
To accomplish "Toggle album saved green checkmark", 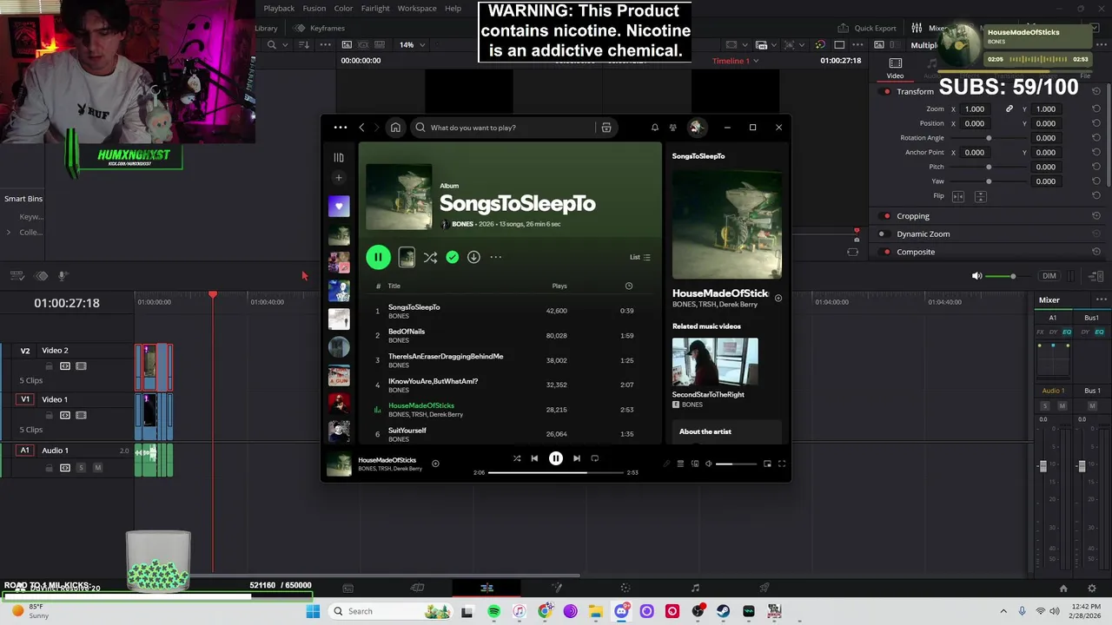I will point(452,257).
